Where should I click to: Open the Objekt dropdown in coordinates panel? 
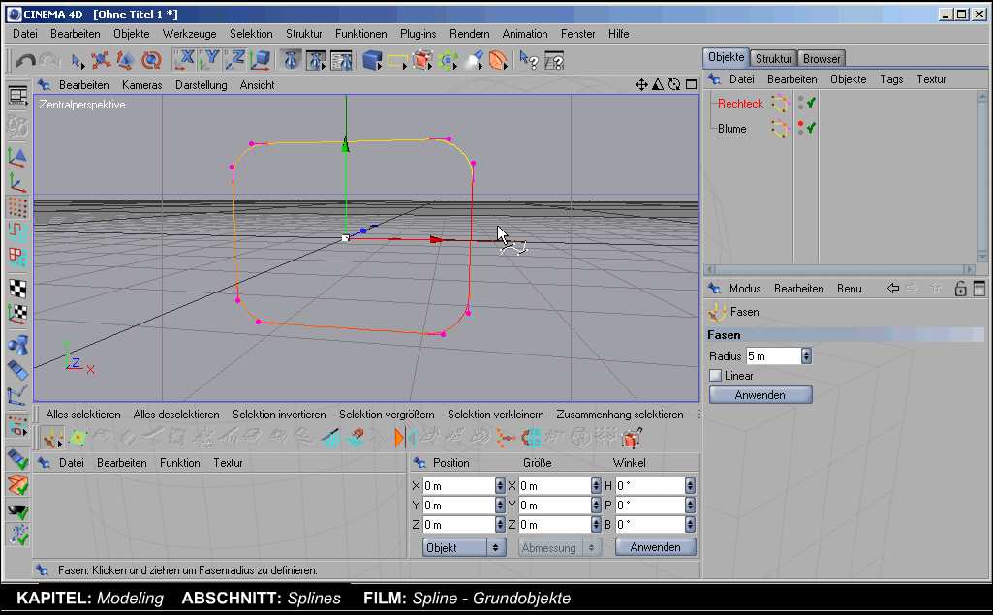coord(464,548)
